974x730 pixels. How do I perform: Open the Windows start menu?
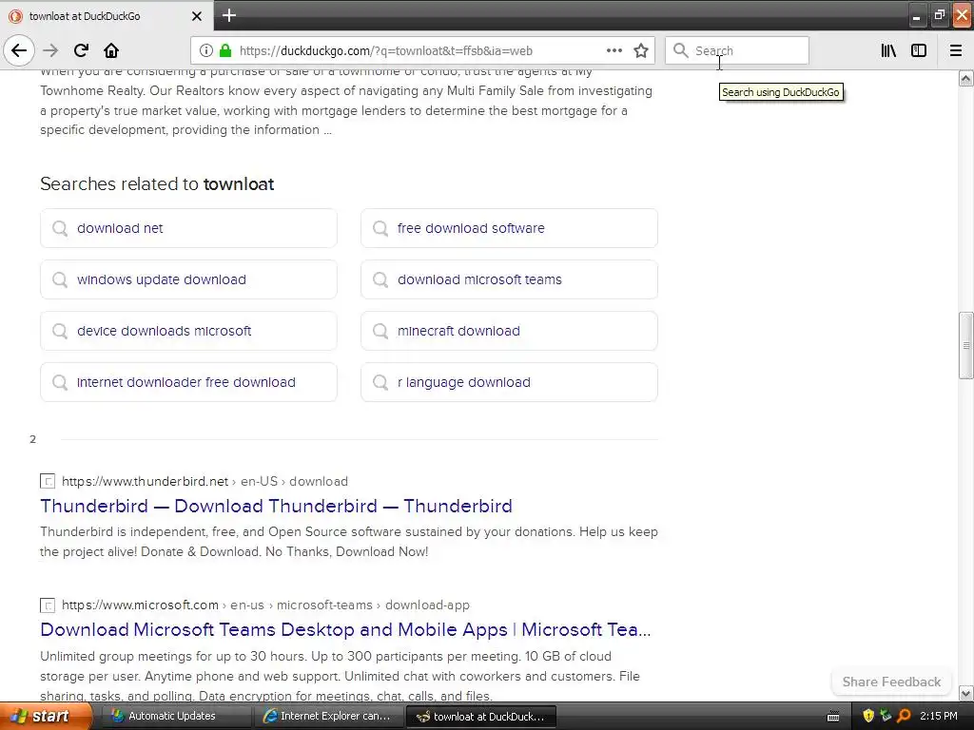pyautogui.click(x=45, y=717)
